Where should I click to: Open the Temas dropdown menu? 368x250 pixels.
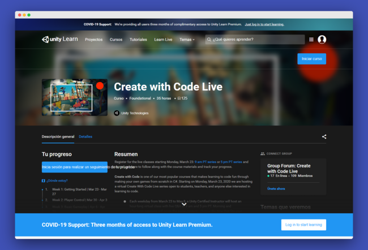[187, 40]
